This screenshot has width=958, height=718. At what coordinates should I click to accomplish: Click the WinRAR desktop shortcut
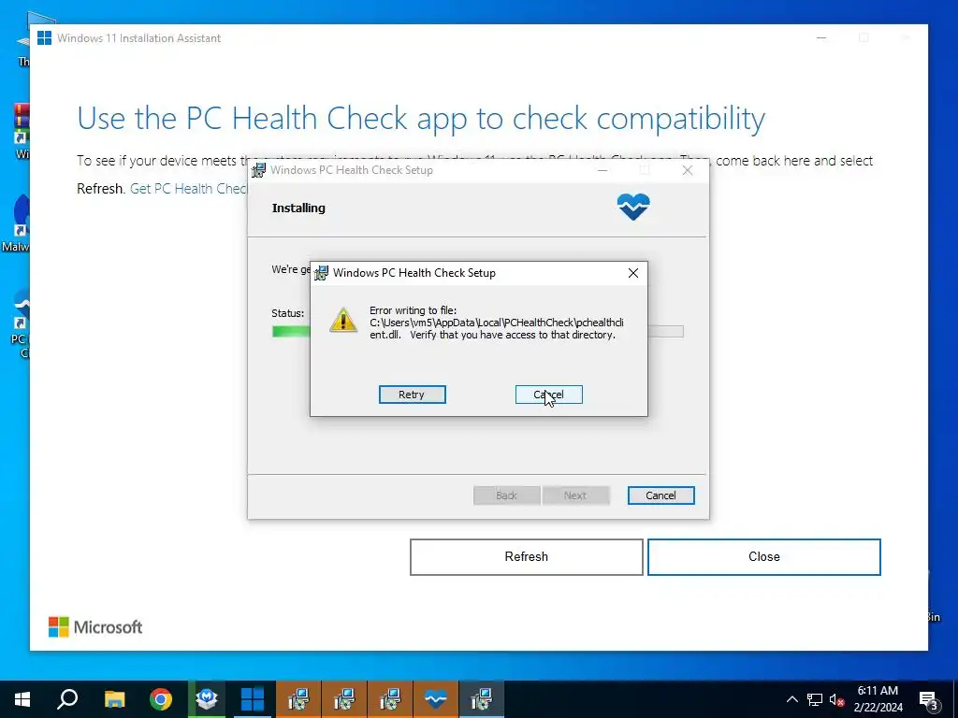pyautogui.click(x=22, y=131)
